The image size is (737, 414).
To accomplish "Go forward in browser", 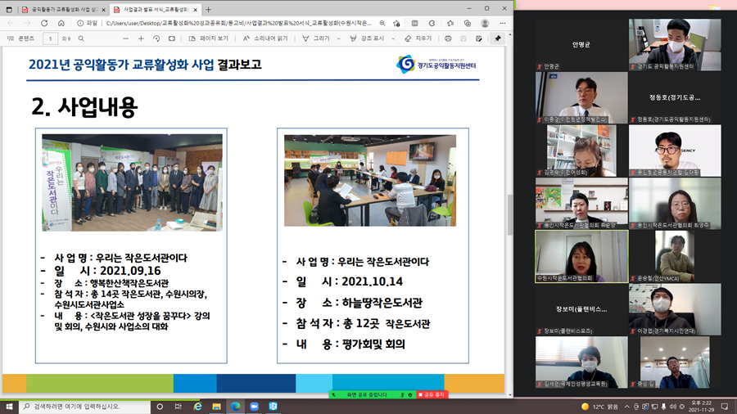I will (x=27, y=23).
